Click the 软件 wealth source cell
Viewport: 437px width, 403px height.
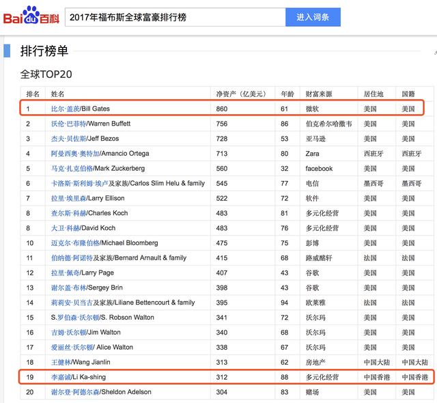[x=312, y=198]
